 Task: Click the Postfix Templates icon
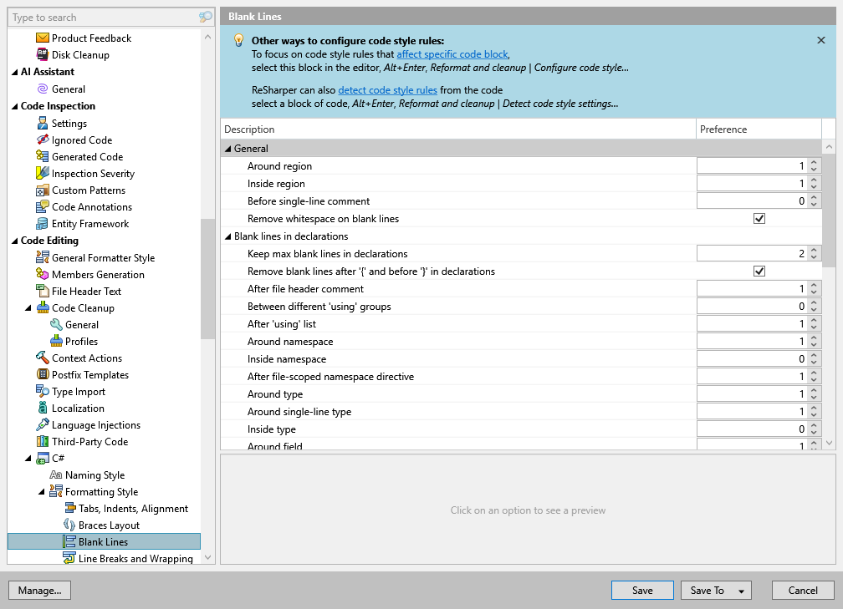click(x=43, y=375)
